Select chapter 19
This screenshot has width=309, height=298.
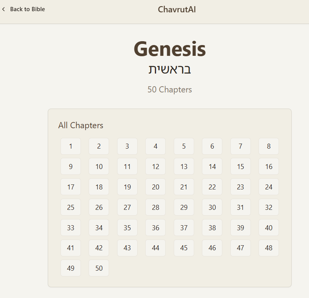point(127,187)
